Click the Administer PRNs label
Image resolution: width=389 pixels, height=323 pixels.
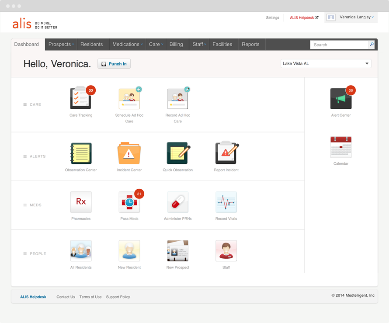coord(177,219)
